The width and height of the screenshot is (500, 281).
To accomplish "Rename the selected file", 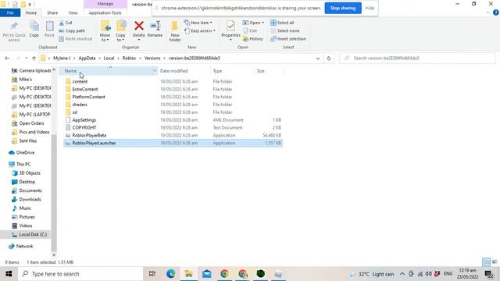I will point(155,30).
